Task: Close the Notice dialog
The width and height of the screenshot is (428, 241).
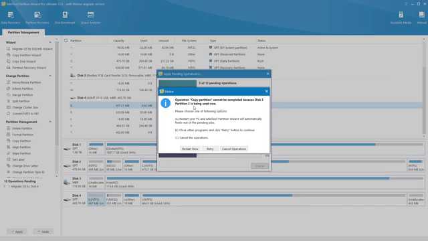Action: 266,91
